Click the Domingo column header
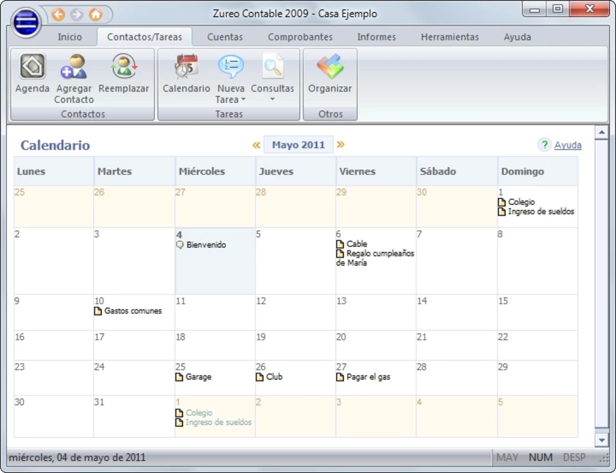This screenshot has width=616, height=473. (537, 171)
